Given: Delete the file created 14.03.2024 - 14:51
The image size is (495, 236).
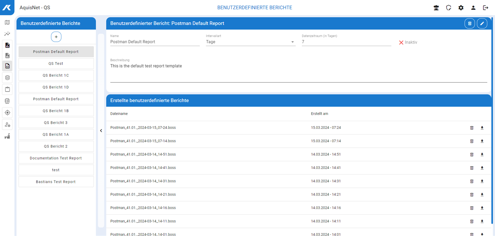Looking at the screenshot, I should [471, 154].
